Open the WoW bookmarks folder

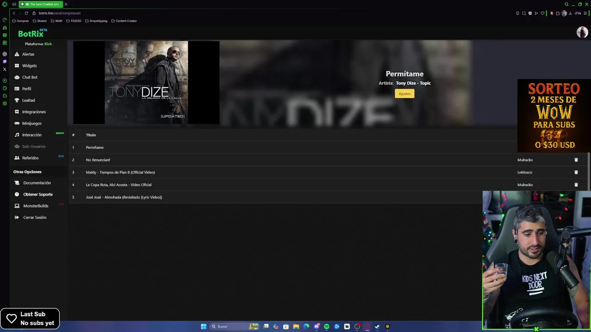click(x=56, y=21)
